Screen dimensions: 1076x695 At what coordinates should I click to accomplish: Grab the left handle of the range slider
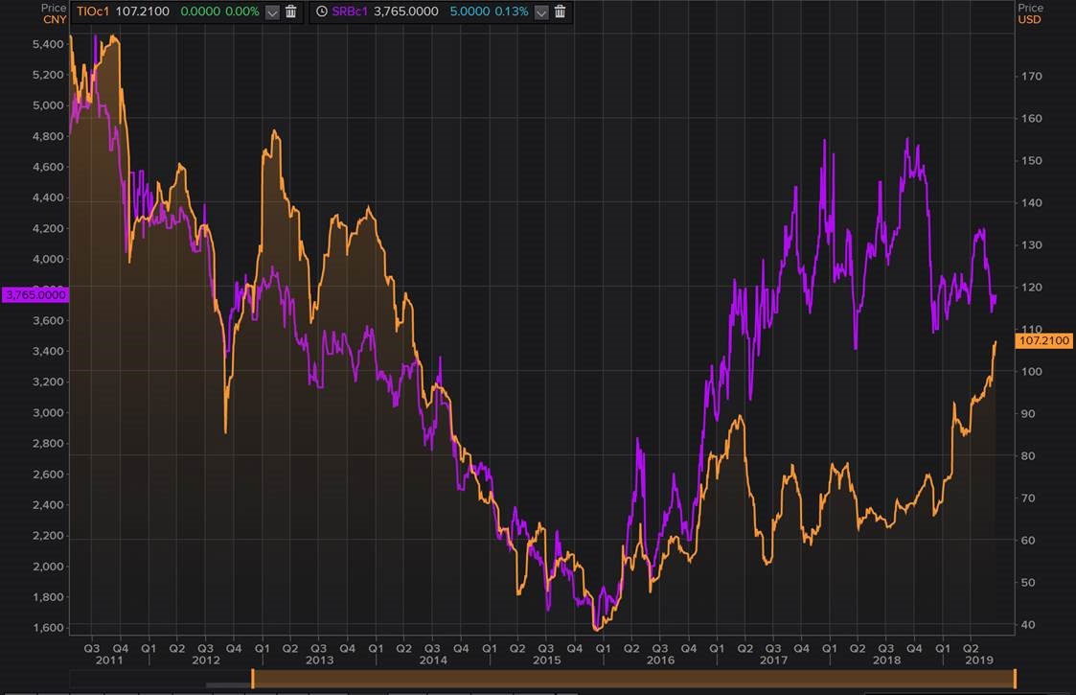pyautogui.click(x=253, y=680)
